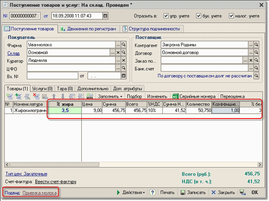Open the Тип цен: Закупочные link
Screen dimensions: 269x201
point(26,174)
